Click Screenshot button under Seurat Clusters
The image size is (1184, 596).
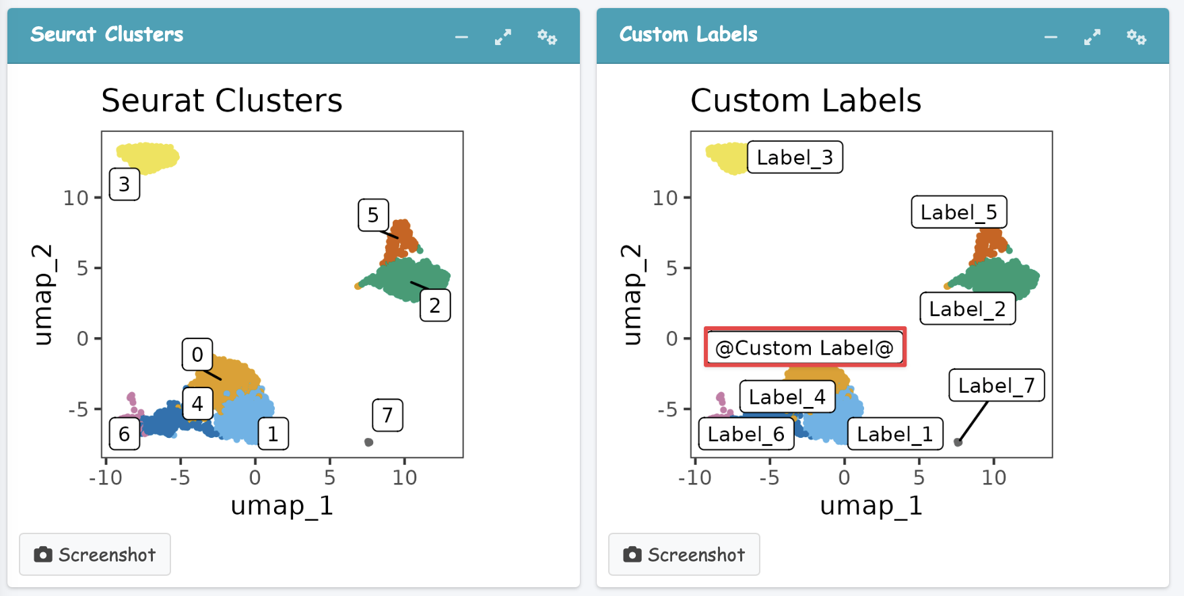[95, 554]
